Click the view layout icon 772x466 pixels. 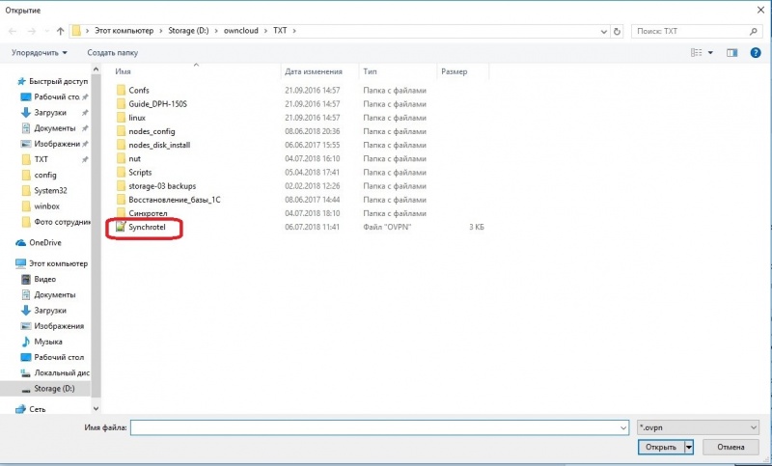(696, 53)
